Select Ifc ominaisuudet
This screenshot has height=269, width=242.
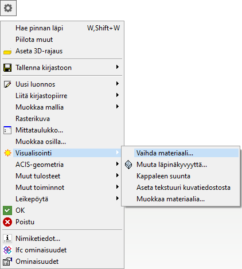tap(62, 250)
